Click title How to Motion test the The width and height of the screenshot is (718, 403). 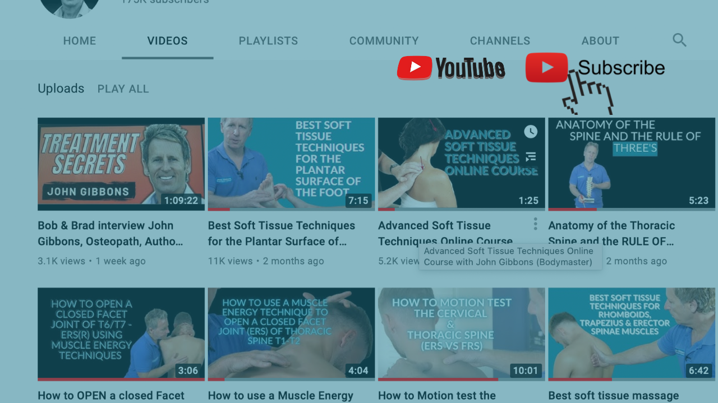(x=437, y=396)
